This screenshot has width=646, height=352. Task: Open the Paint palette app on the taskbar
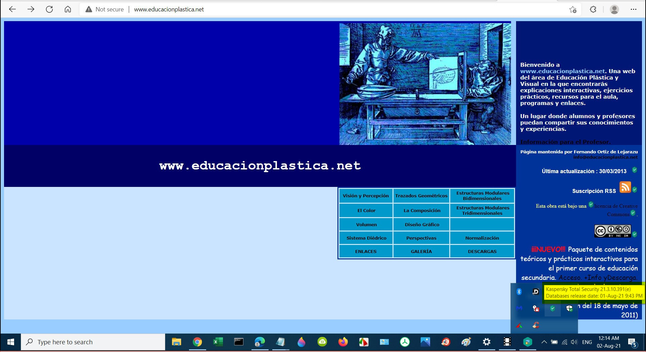[466, 342]
